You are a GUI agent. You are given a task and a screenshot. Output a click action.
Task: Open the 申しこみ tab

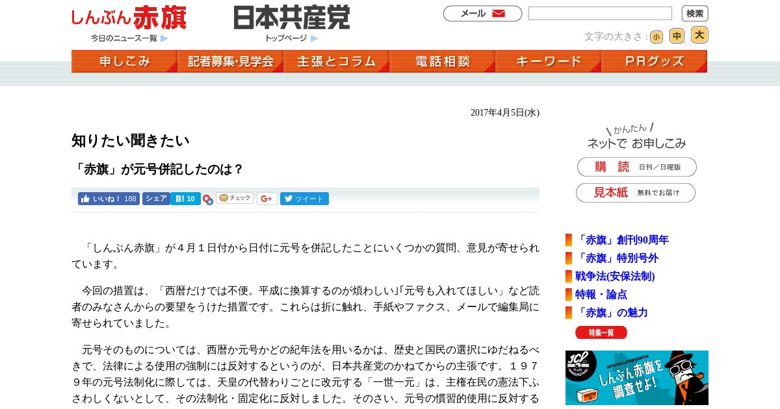pyautogui.click(x=124, y=61)
